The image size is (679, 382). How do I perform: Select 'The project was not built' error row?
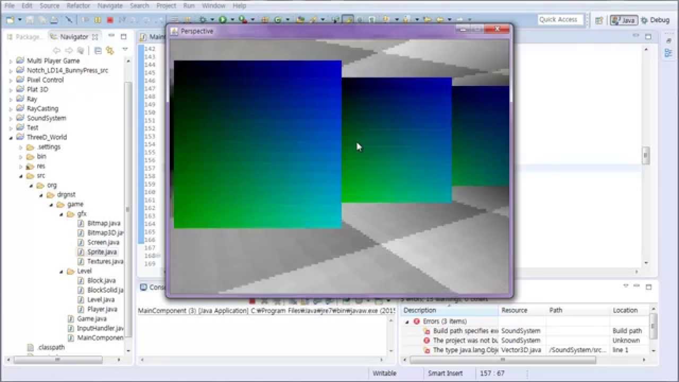coord(525,341)
